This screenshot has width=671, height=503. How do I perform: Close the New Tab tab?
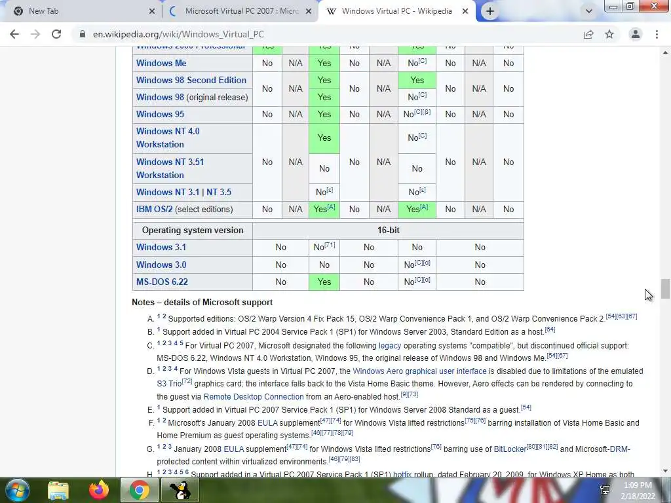(152, 11)
